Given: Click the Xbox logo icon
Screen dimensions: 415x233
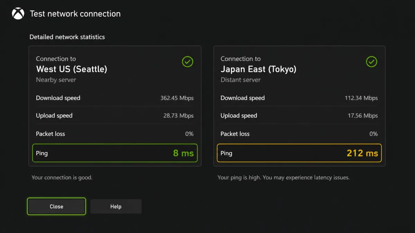Looking at the screenshot, I should click(x=18, y=14).
